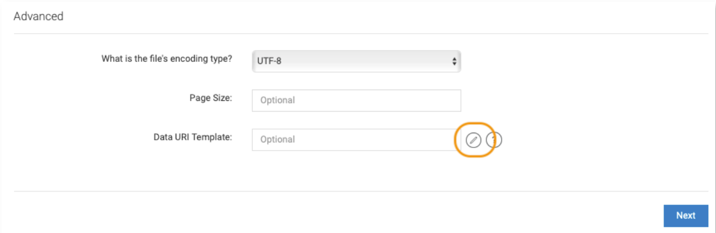This screenshot has width=716, height=233.
Task: Click the Optional placeholder in Page Size
Action: pyautogui.click(x=277, y=100)
